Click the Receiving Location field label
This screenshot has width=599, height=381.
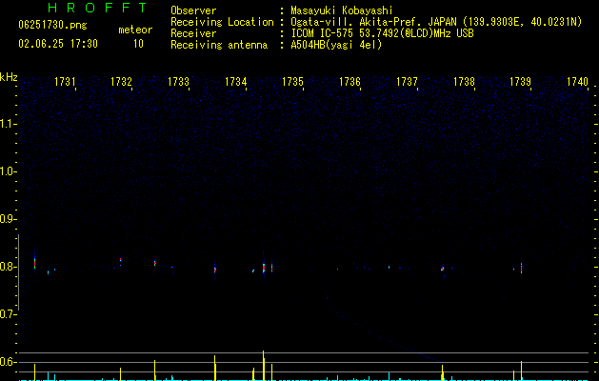click(222, 22)
